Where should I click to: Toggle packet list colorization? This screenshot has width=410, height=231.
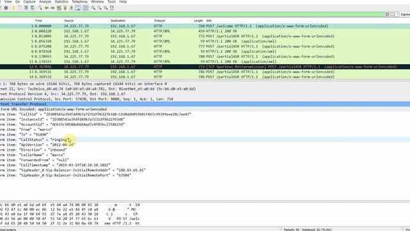85,8
